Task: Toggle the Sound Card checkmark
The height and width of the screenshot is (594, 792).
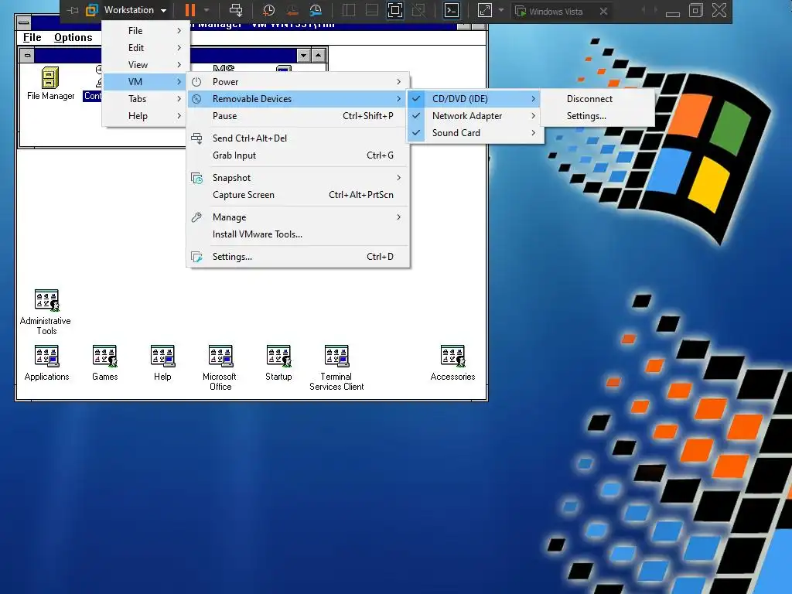Action: 416,133
